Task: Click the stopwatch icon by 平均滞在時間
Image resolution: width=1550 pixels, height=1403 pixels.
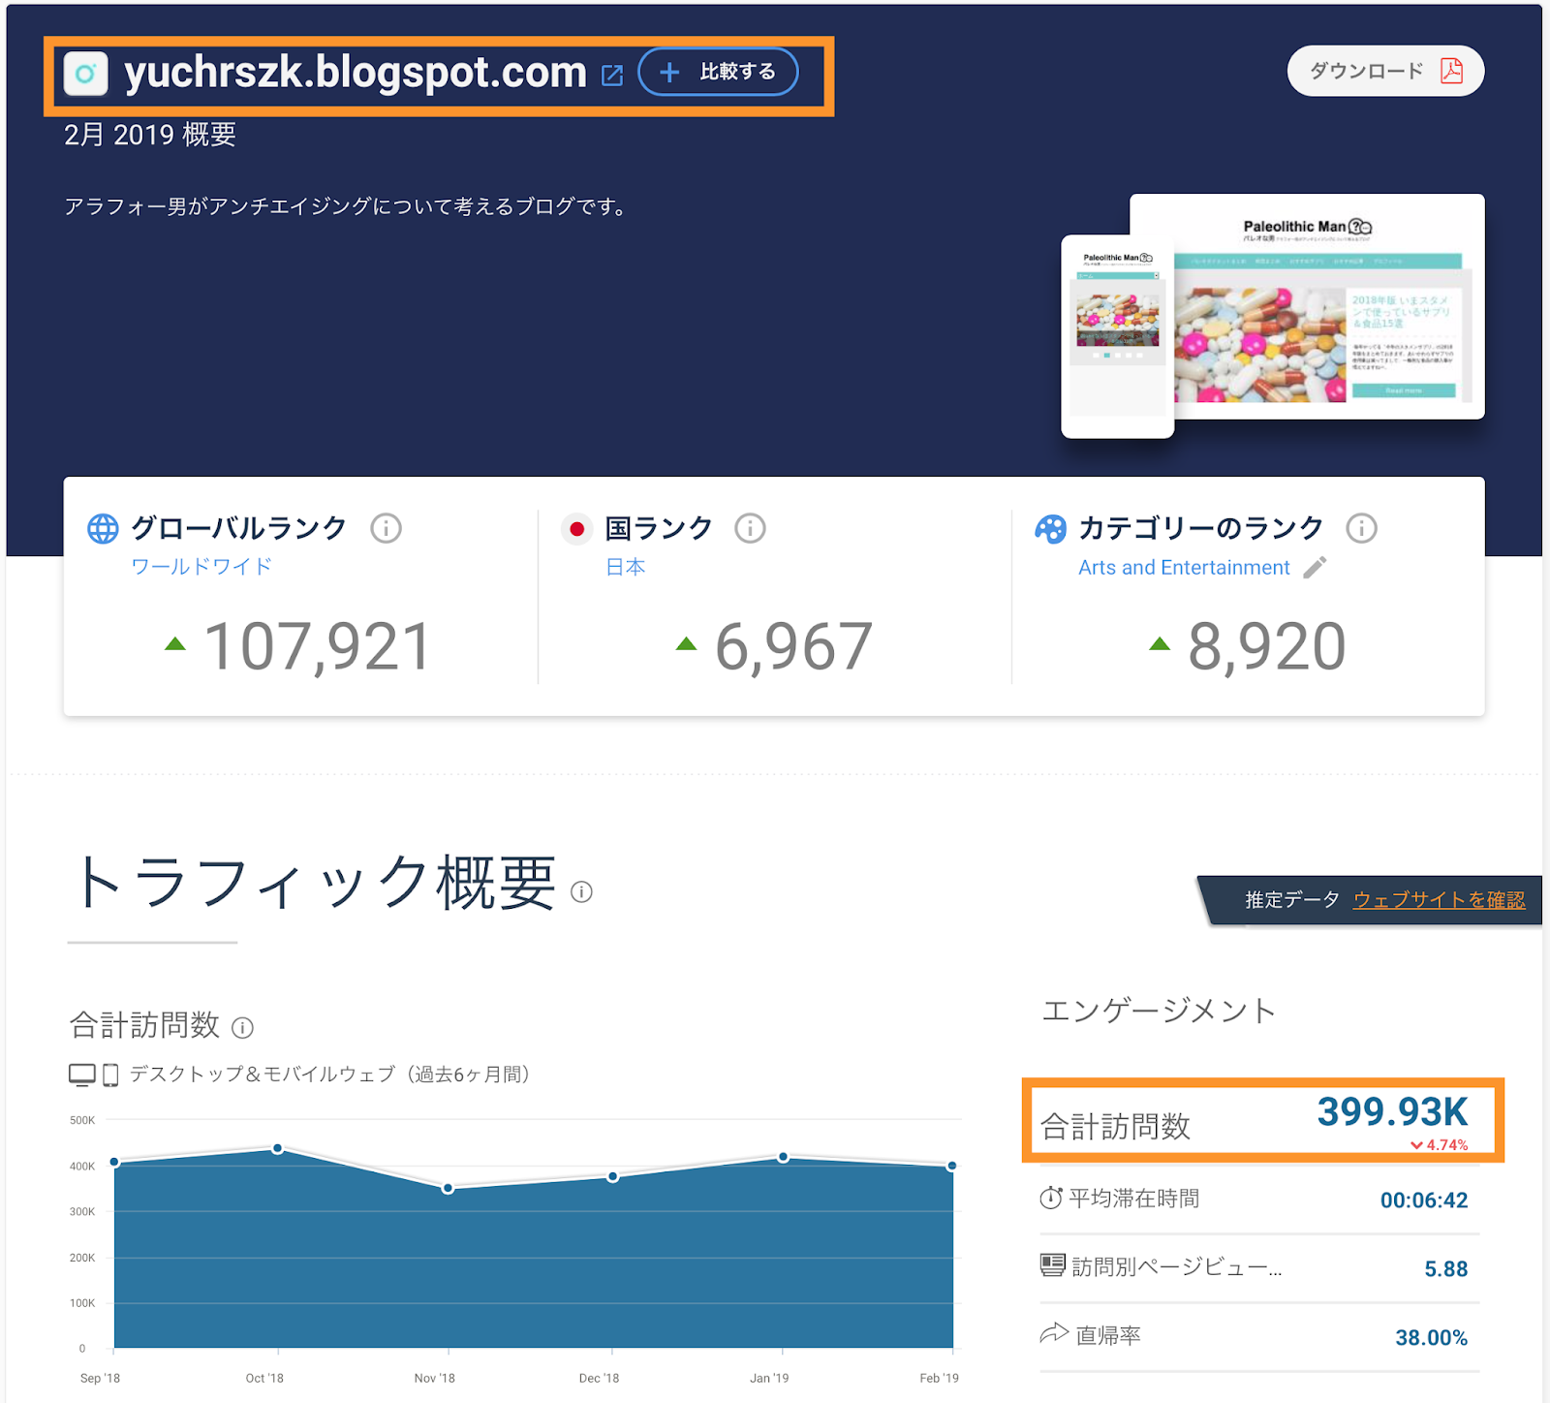Action: (x=1051, y=1198)
